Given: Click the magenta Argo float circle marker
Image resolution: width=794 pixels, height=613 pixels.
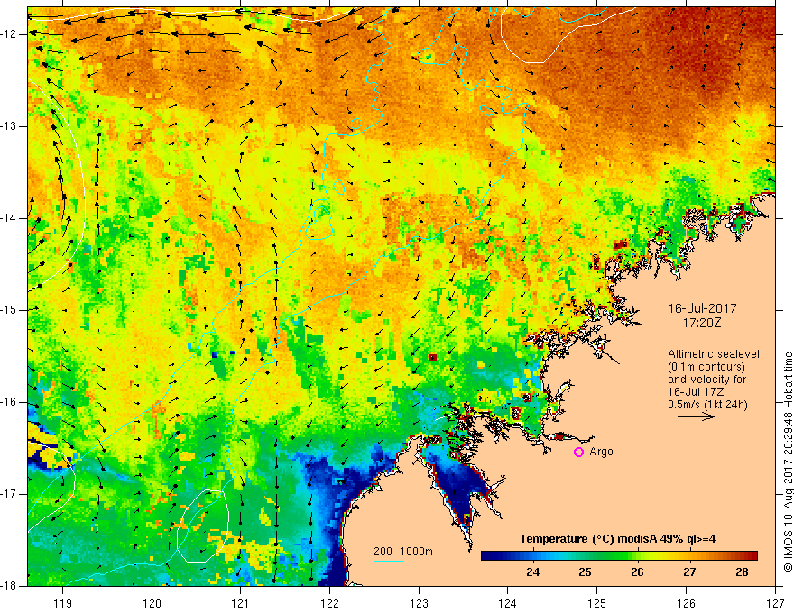Looking at the screenshot, I should [x=578, y=453].
